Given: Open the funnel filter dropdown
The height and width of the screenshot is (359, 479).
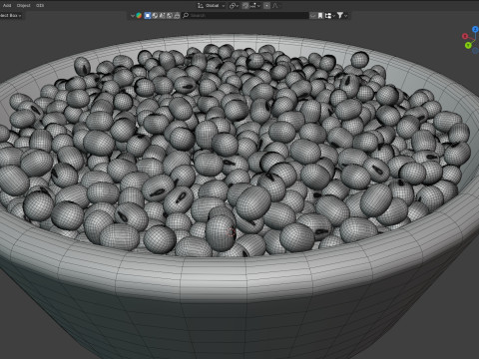Looking at the screenshot, I should [x=342, y=16].
